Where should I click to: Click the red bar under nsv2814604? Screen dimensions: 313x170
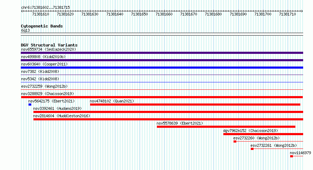click(x=168, y=119)
